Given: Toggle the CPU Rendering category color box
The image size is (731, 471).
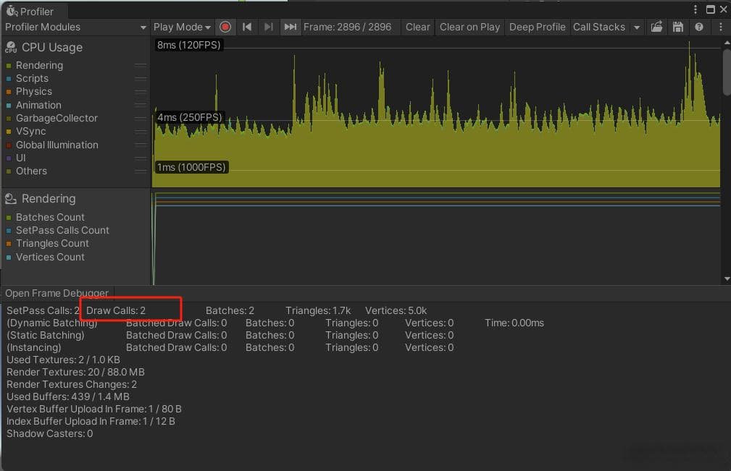Looking at the screenshot, I should (9, 66).
